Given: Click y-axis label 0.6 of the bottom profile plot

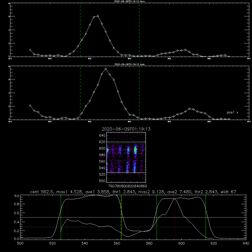Looking at the screenshot, I should click(x=16, y=213).
